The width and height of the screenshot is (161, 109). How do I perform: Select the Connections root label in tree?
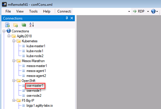tap(20, 31)
